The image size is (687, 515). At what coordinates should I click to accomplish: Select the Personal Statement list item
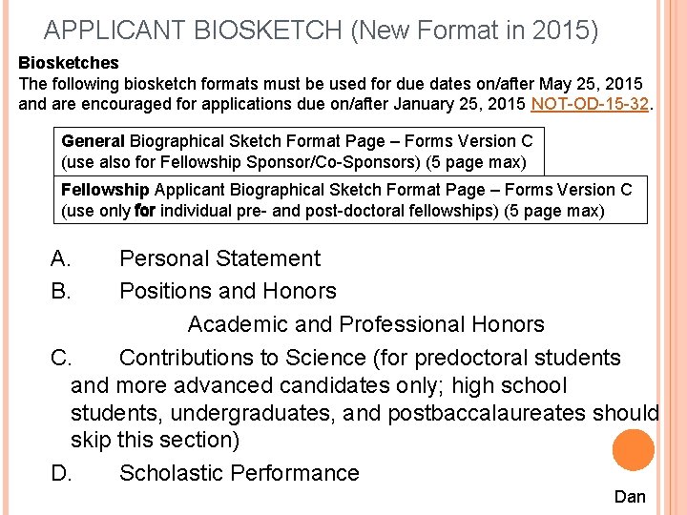point(219,258)
